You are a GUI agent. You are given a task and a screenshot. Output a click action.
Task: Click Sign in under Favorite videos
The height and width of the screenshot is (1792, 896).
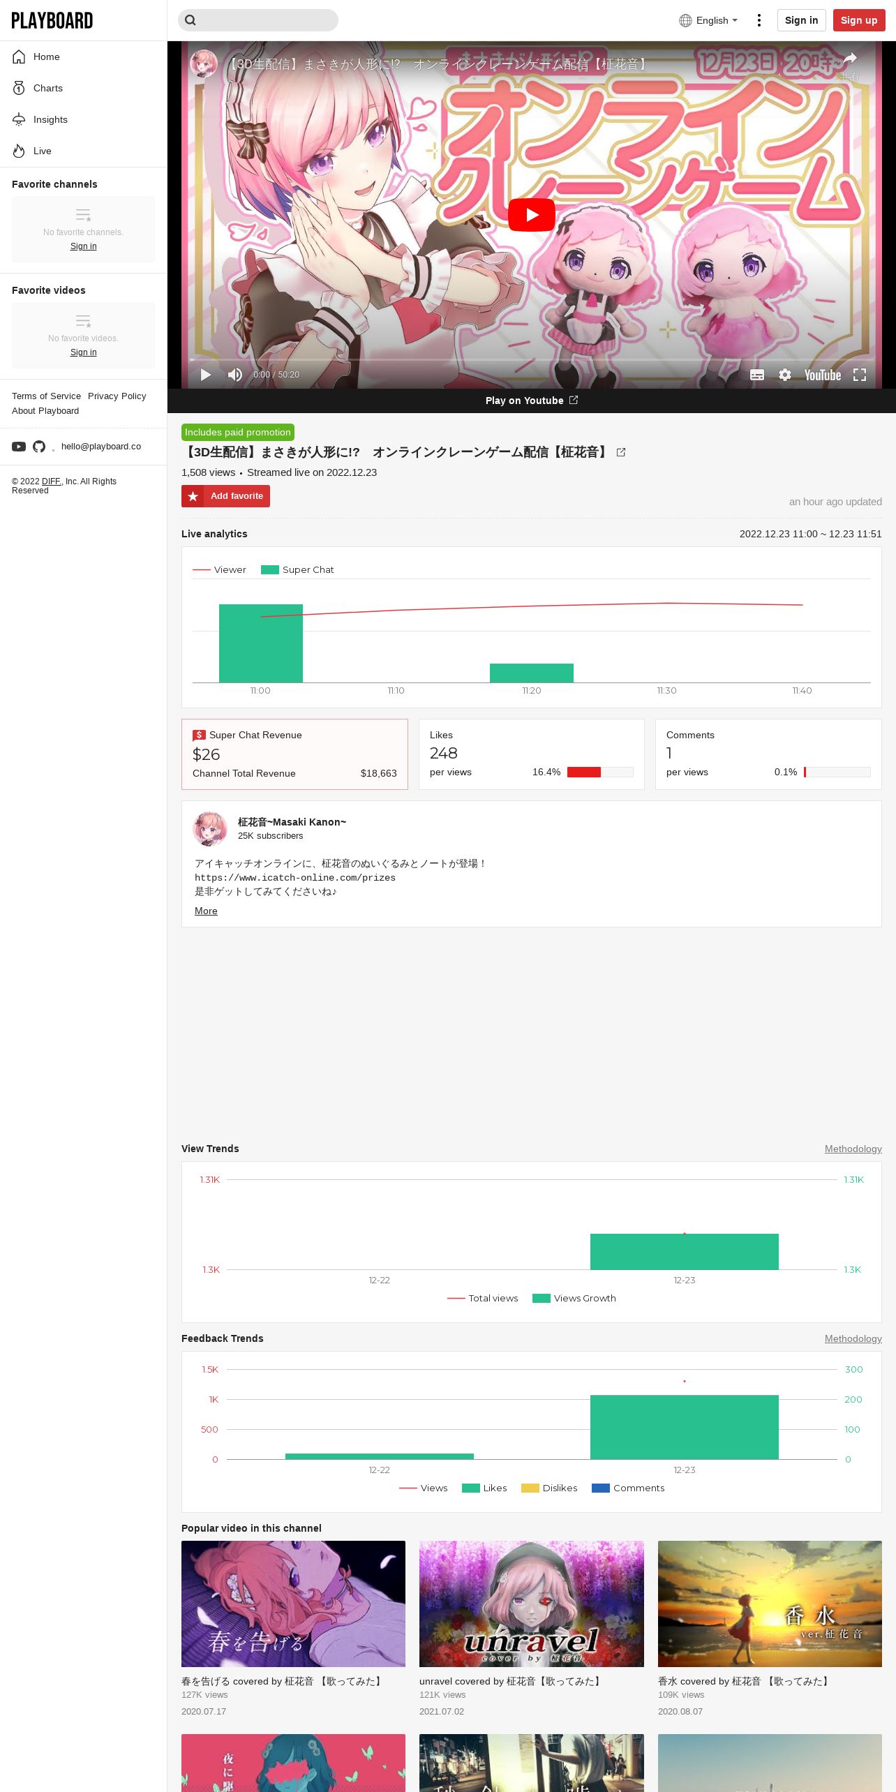[83, 352]
